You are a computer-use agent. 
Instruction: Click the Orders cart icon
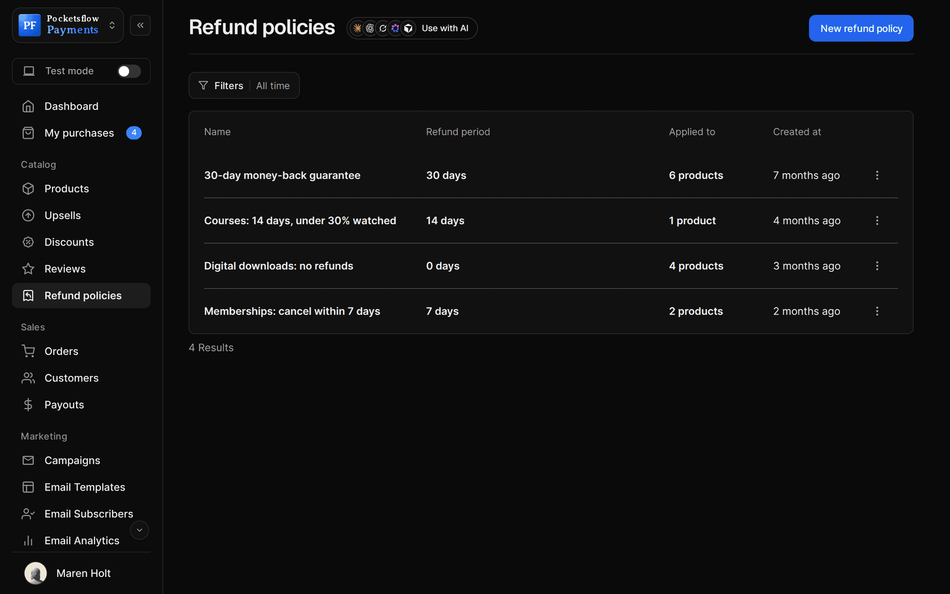click(x=28, y=351)
